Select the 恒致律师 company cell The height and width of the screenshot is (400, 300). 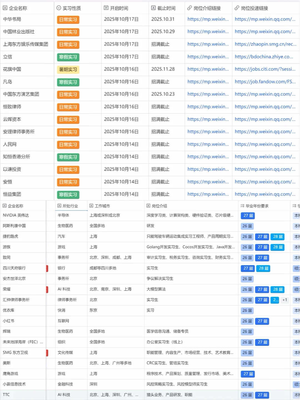click(x=27, y=107)
